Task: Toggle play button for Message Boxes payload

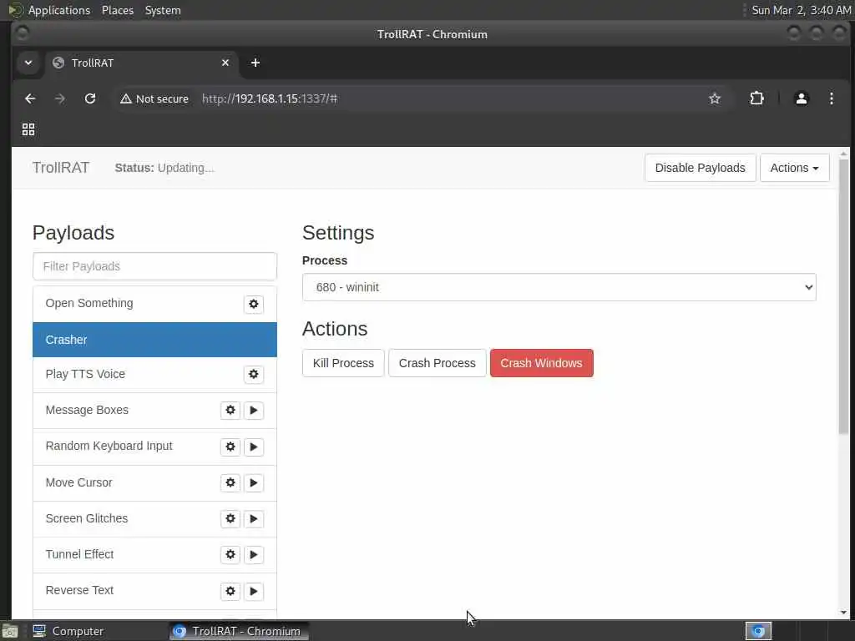Action: tap(254, 410)
